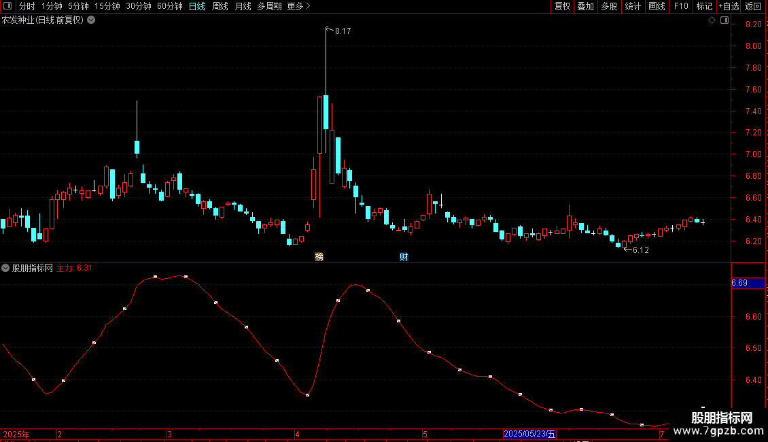
Task: Switch to 分时 time-share chart
Action: 27,6
